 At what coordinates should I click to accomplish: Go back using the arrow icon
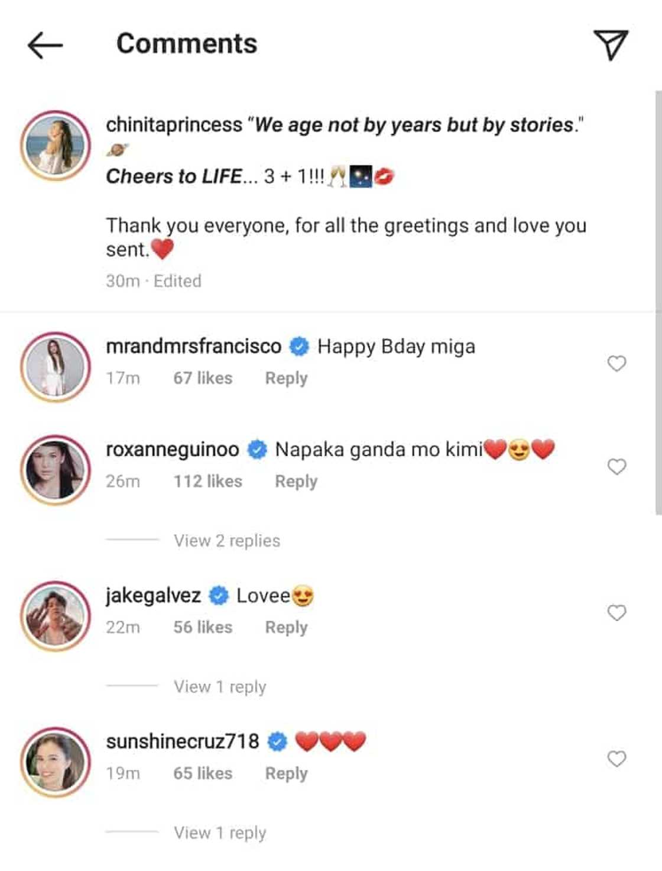[45, 45]
